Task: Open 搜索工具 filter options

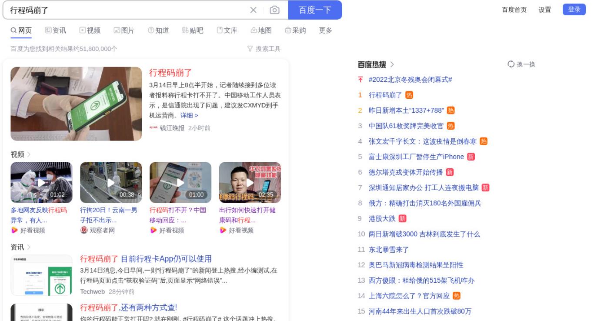Action: (x=264, y=49)
